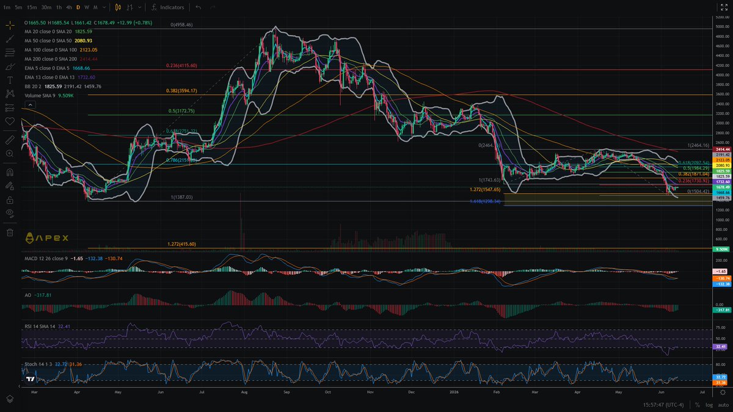Image resolution: width=733 pixels, height=412 pixels.
Task: Open the heart icons menu
Action: (x=9, y=121)
